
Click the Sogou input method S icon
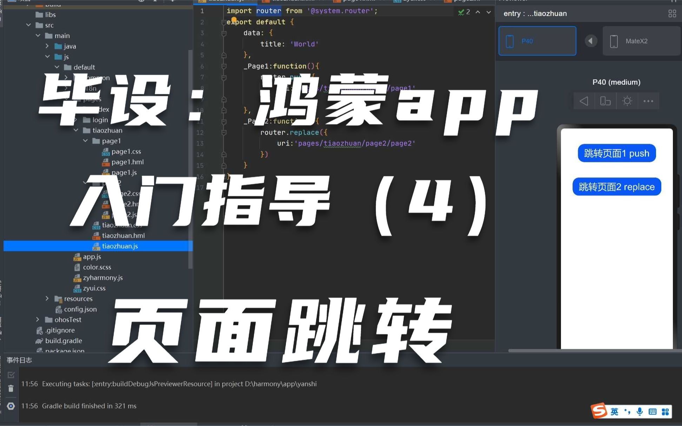(599, 411)
